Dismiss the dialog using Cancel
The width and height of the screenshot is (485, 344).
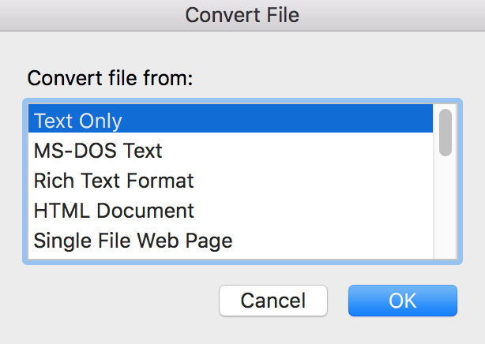(273, 301)
